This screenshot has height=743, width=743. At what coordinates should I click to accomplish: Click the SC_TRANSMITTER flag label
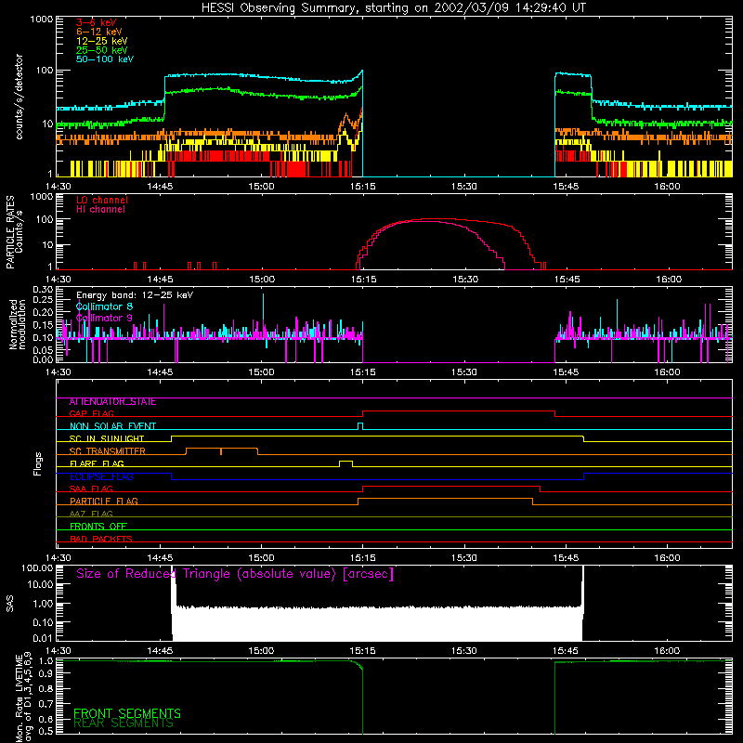tap(108, 451)
